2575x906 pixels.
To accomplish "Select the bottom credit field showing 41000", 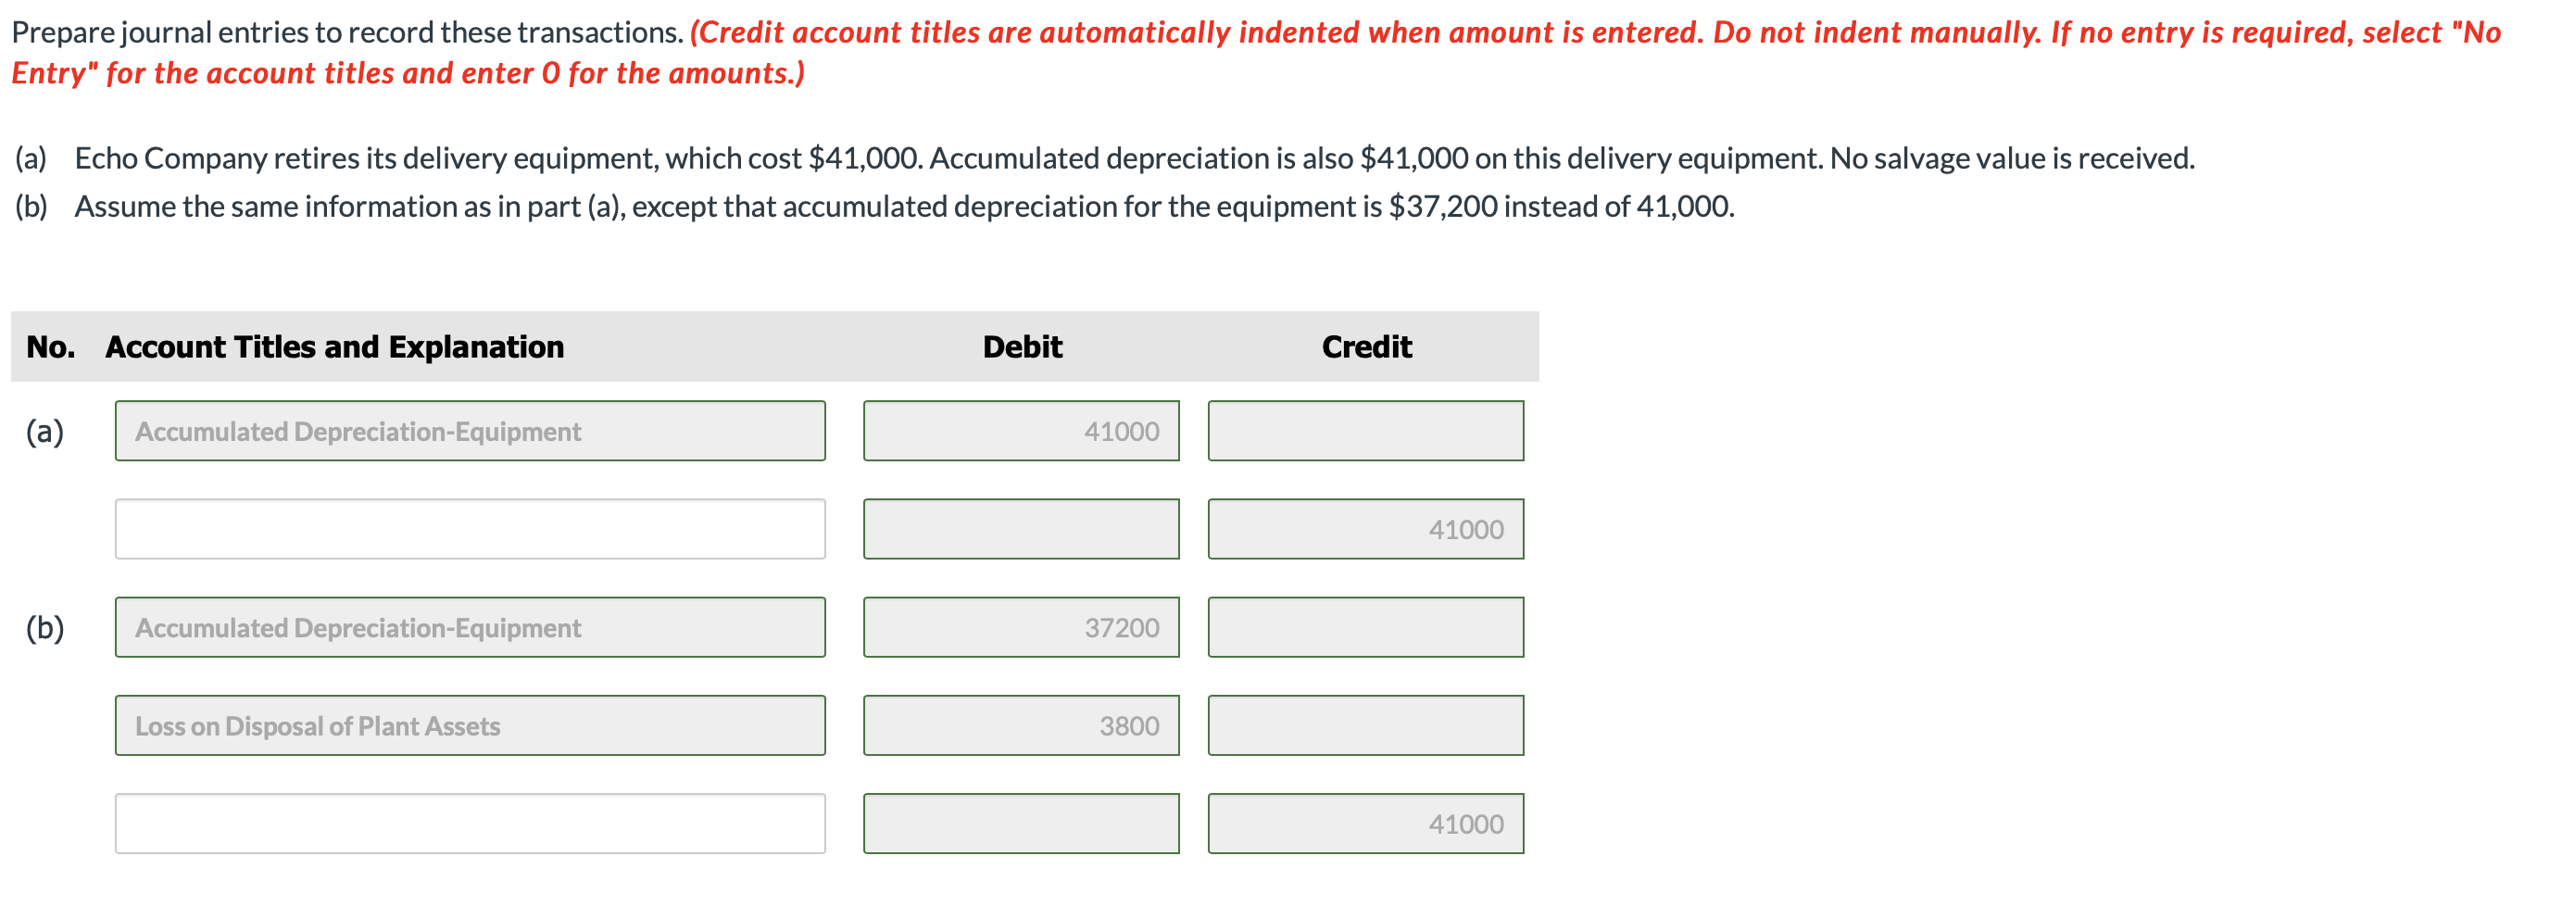I will point(1365,823).
